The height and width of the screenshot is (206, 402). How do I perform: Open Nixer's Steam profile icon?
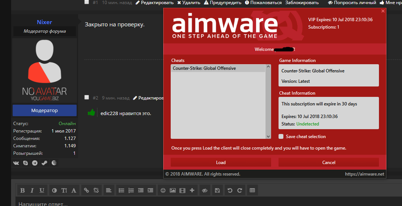44,163
